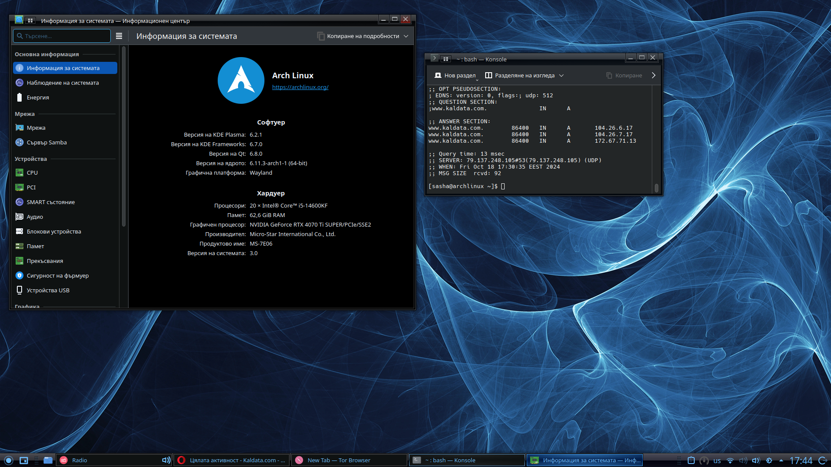Click the greyed-out speaker tray icon

click(743, 461)
